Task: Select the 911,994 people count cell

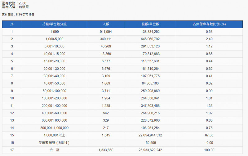Action: point(106,32)
